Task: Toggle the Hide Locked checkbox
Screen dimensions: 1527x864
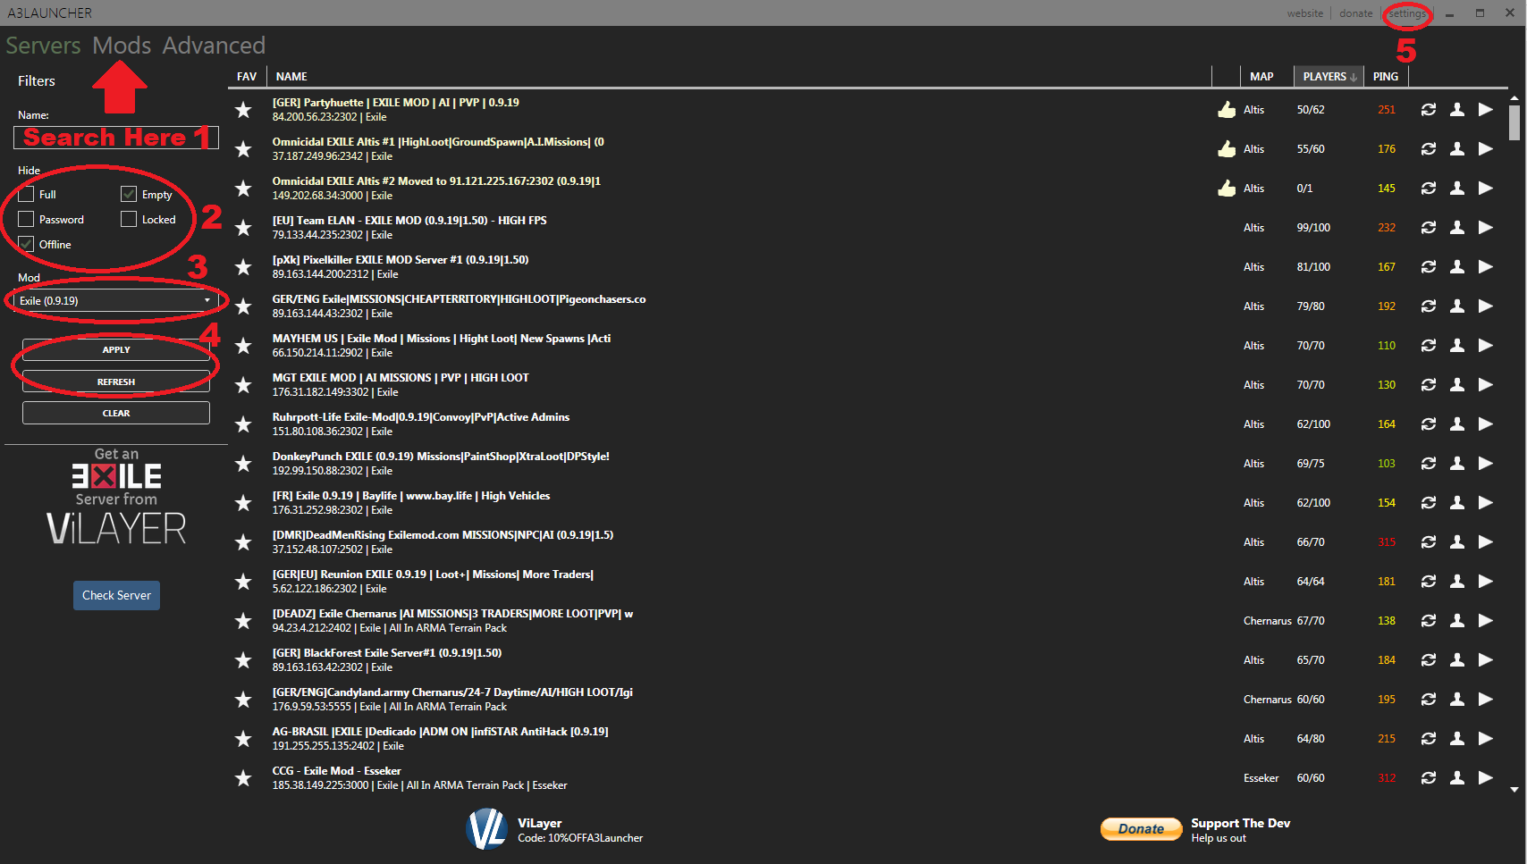Action: [129, 219]
